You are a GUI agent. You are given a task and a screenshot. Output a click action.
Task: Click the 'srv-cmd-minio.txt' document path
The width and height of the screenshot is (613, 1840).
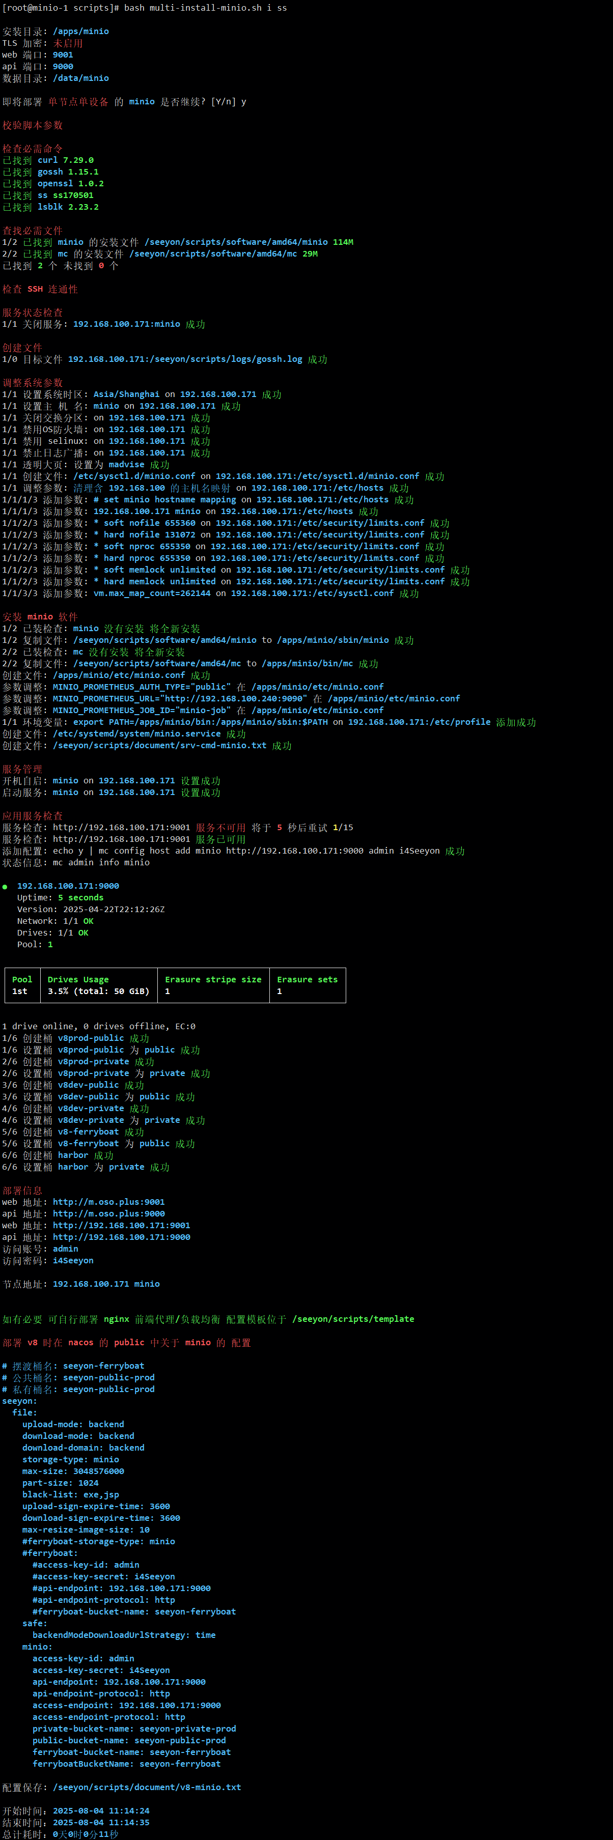[x=159, y=746]
